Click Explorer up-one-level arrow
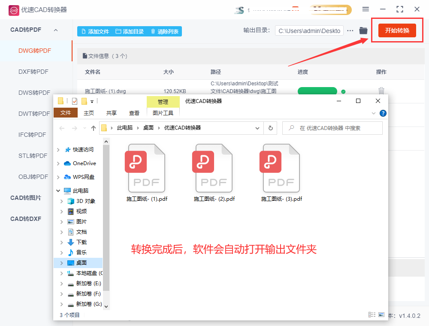This screenshot has width=429, height=326. tap(93, 128)
